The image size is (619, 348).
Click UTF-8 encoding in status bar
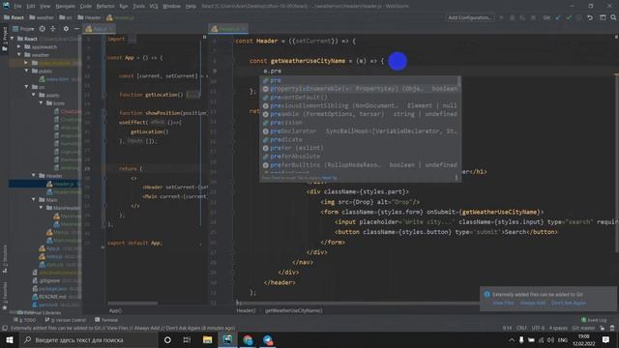click(x=538, y=328)
